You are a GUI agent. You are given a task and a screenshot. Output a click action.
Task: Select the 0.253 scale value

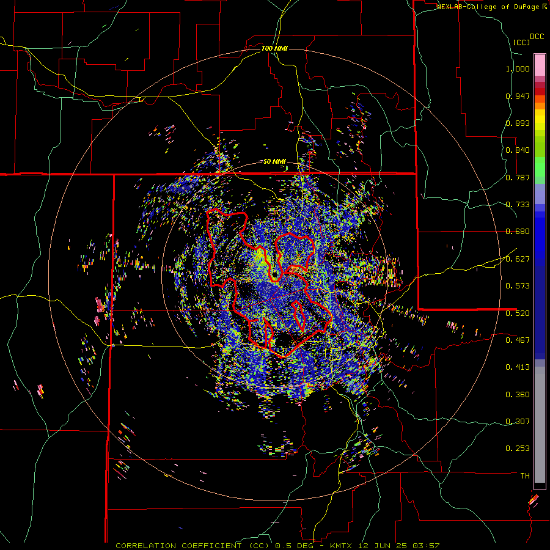(518, 449)
